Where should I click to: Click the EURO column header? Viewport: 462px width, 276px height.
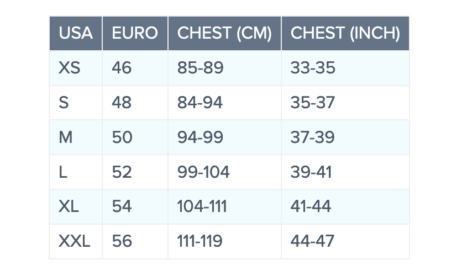coord(135,33)
